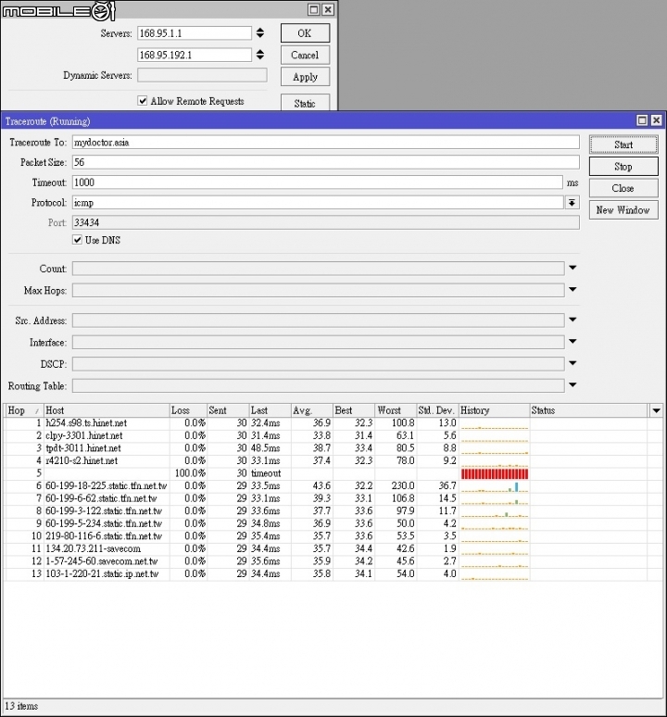Maximize the DNS settings window
Viewport: 667px width, 717px height.
pos(314,9)
